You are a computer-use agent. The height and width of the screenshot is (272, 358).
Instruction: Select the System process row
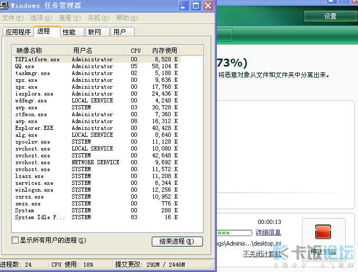(96, 210)
